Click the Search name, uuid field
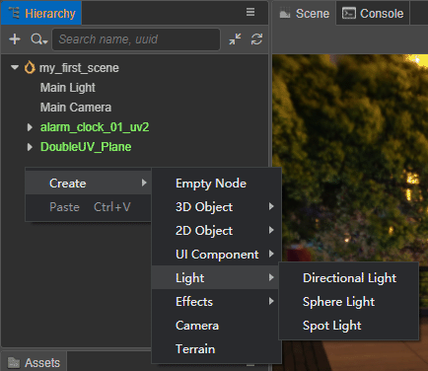This screenshot has height=371, width=428. tap(136, 39)
